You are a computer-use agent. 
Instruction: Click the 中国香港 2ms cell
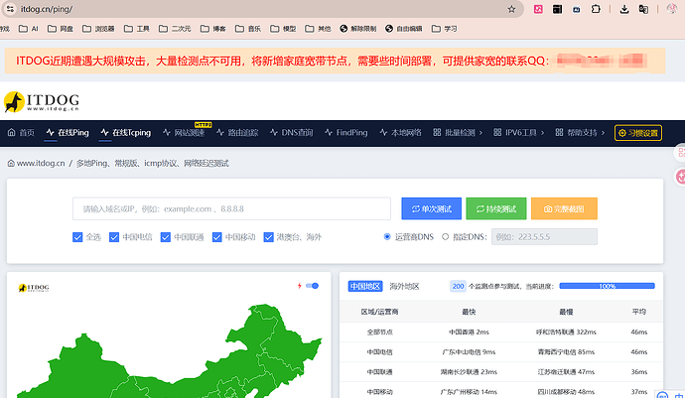[469, 332]
